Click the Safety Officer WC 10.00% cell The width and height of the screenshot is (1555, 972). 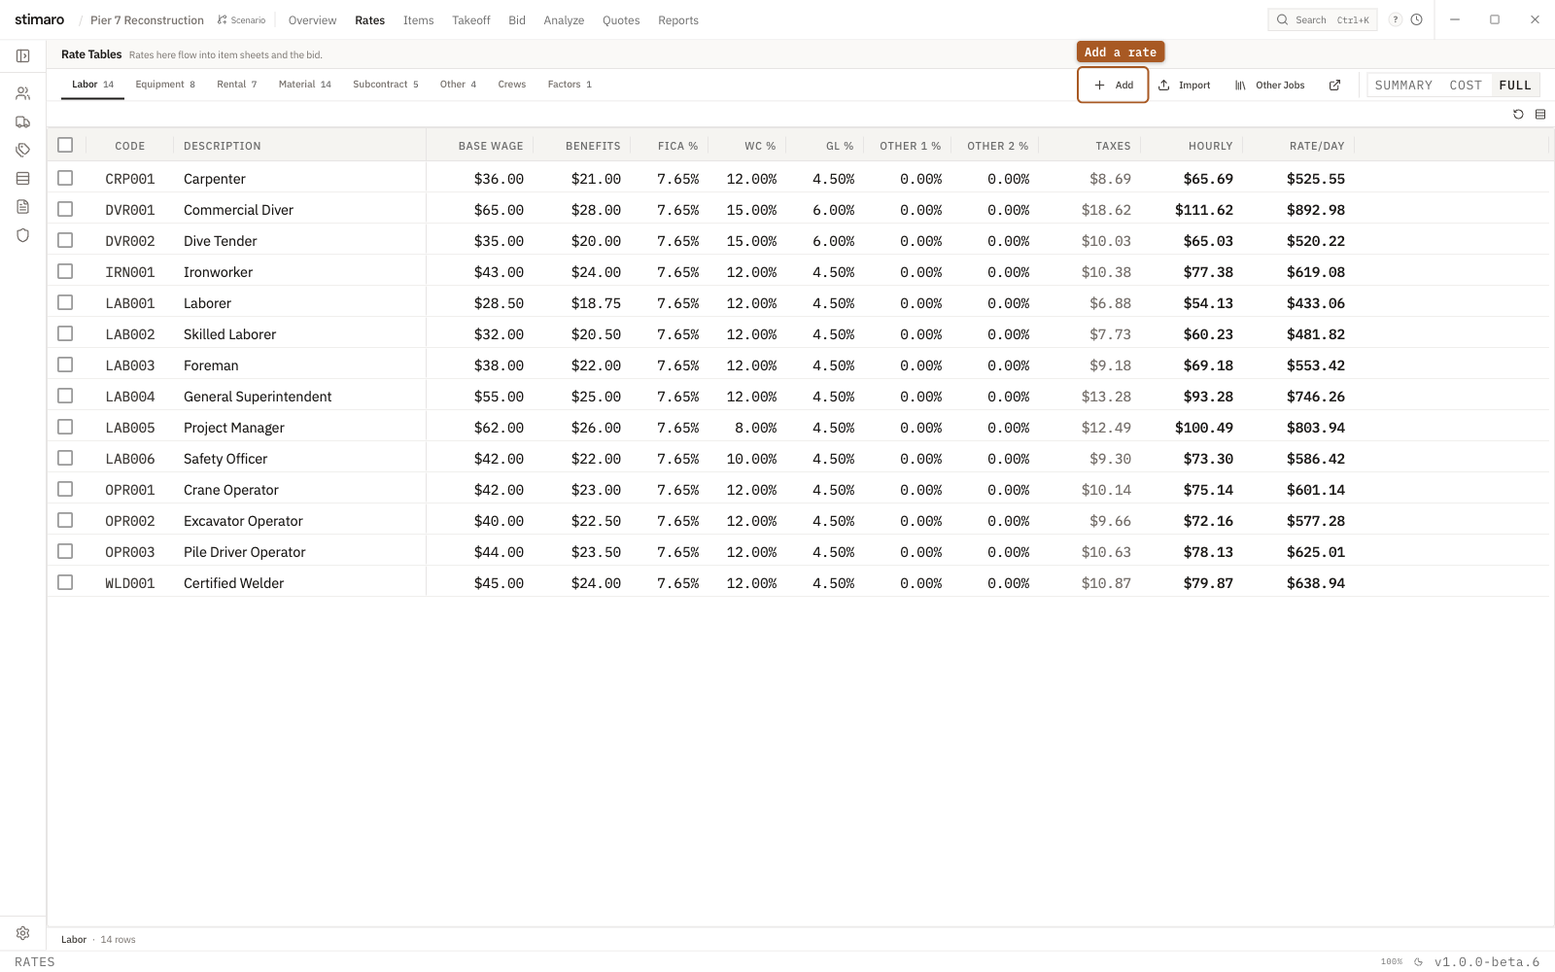pos(751,459)
